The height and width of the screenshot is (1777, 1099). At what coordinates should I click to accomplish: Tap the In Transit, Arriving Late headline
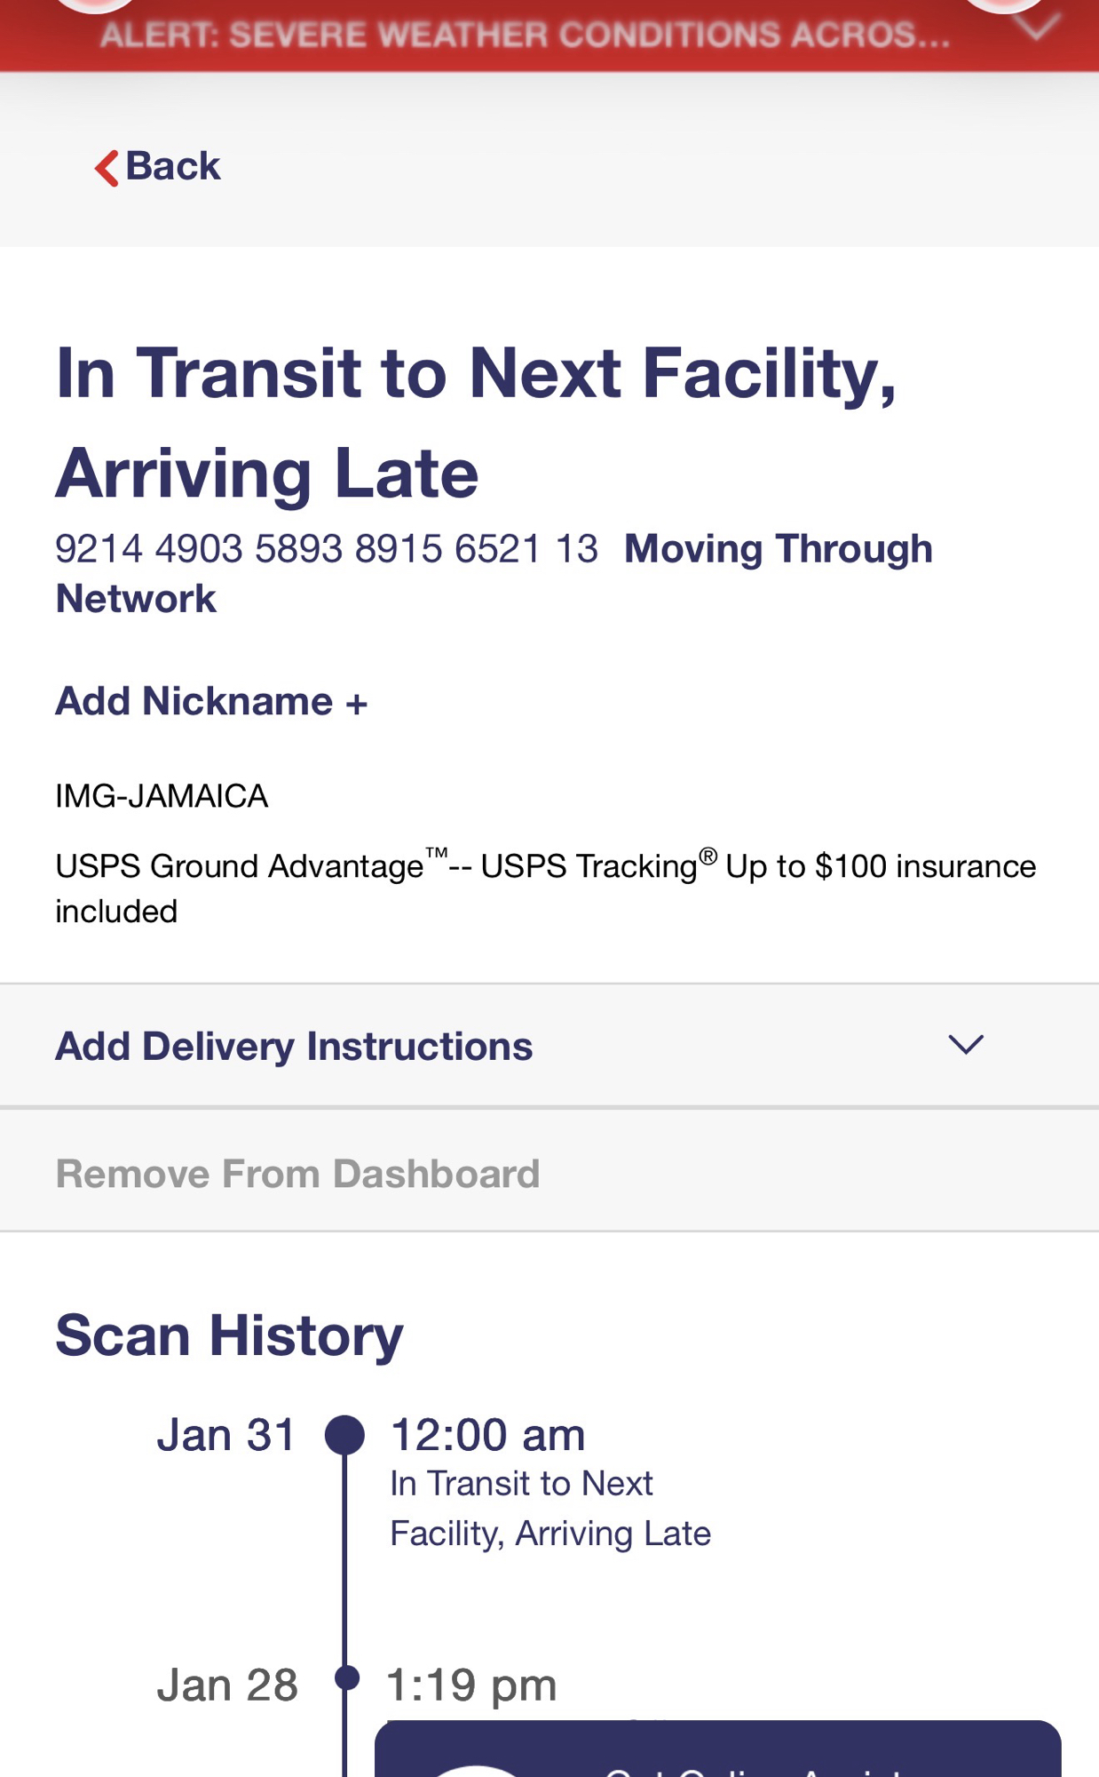[475, 422]
